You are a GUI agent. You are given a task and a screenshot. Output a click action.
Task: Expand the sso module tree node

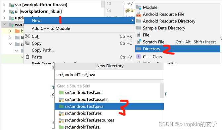[4, 5]
